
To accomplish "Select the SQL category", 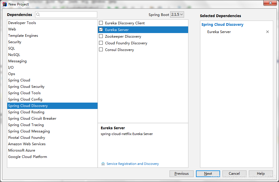I will coord(52,48).
